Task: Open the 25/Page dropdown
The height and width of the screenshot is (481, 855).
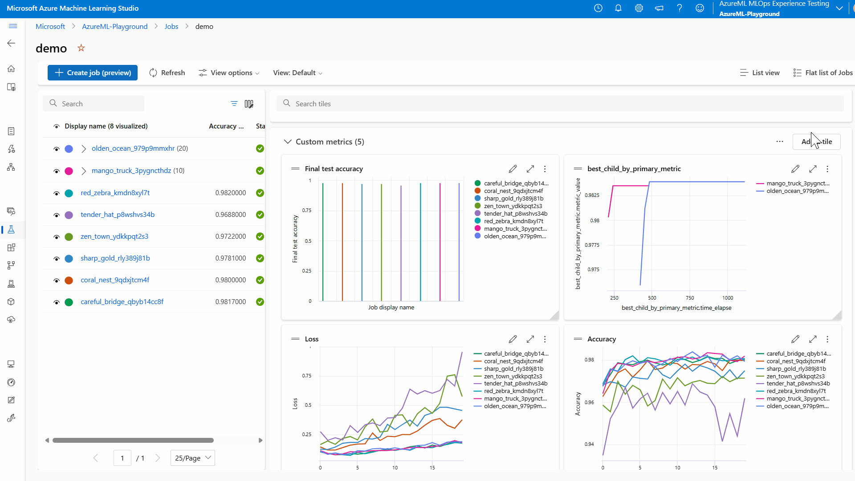Action: coord(192,458)
